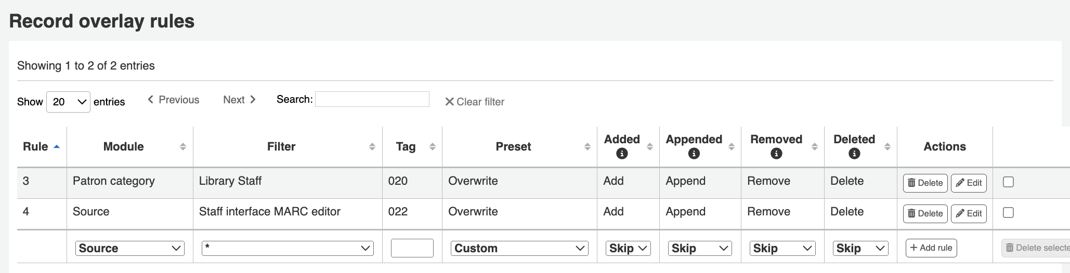Go to the Next page of entries
This screenshot has height=273, width=1070.
tap(239, 100)
